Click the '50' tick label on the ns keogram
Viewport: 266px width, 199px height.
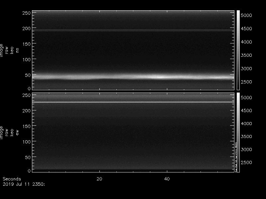28,75
